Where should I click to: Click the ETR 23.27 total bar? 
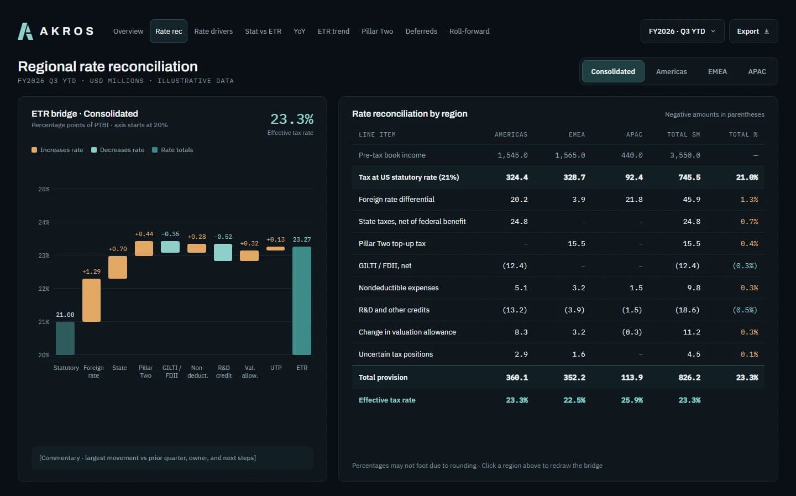click(302, 300)
